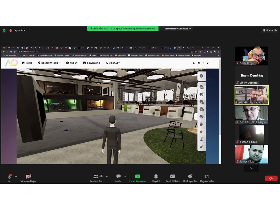Toggle recording with Kaydet
This screenshot has height=210, width=280.
click(x=156, y=178)
